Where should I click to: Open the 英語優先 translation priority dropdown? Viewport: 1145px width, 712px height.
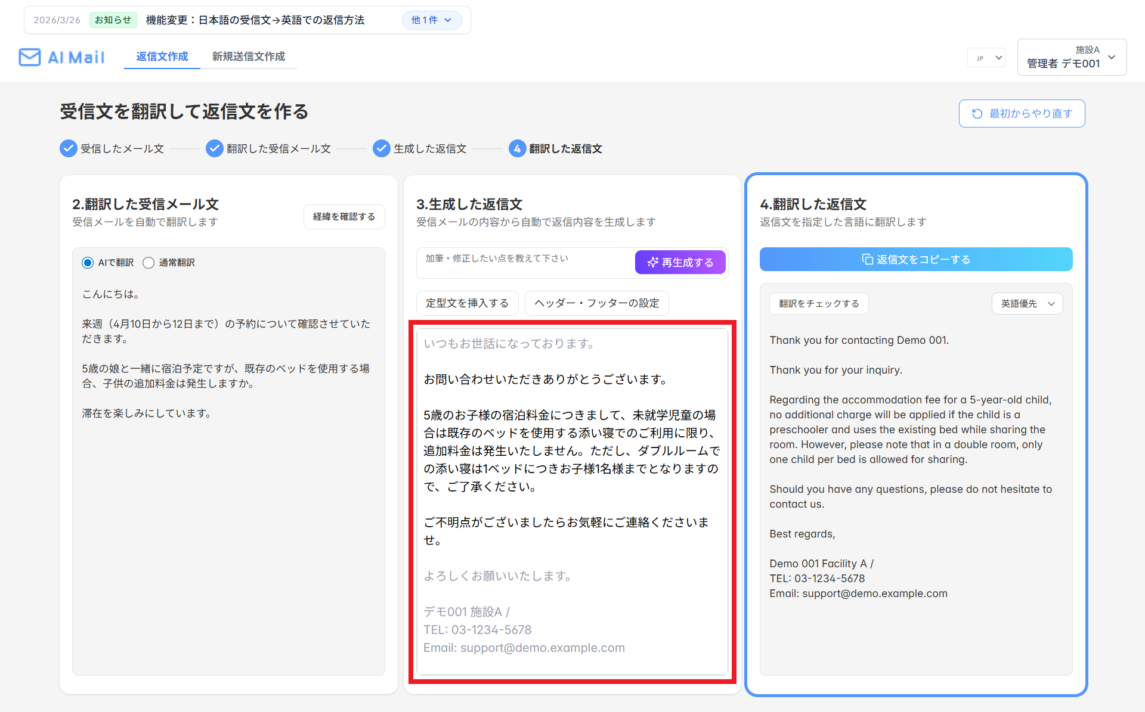1027,303
